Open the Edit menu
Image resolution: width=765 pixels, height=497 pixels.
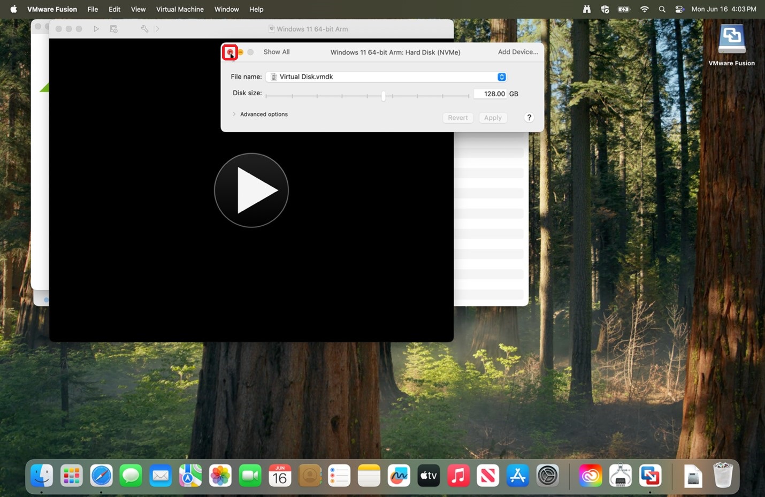114,9
